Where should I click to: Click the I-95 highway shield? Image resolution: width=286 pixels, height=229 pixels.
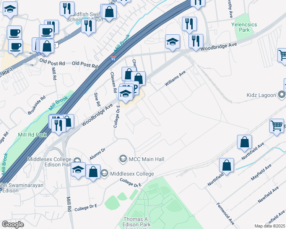[113, 59]
